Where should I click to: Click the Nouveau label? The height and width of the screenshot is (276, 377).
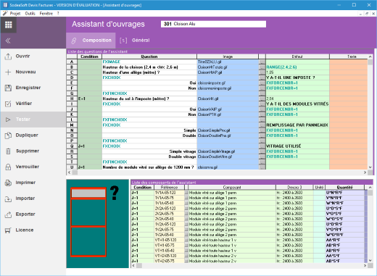(x=25, y=72)
